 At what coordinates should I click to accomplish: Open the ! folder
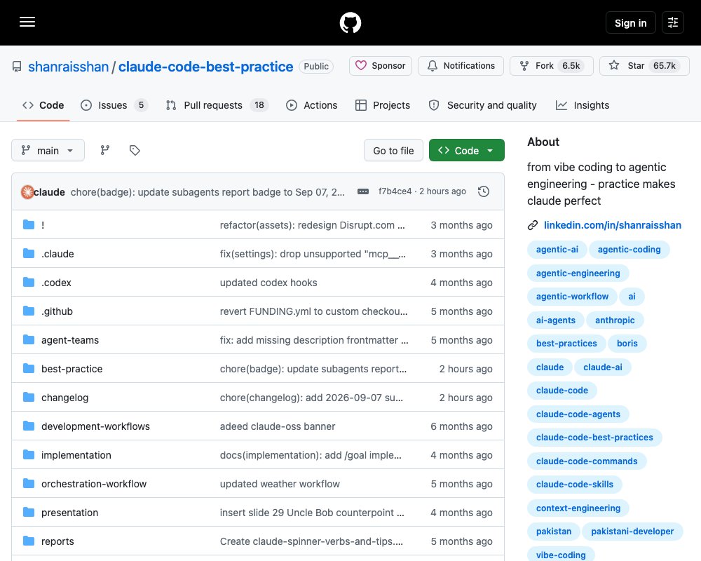point(43,225)
